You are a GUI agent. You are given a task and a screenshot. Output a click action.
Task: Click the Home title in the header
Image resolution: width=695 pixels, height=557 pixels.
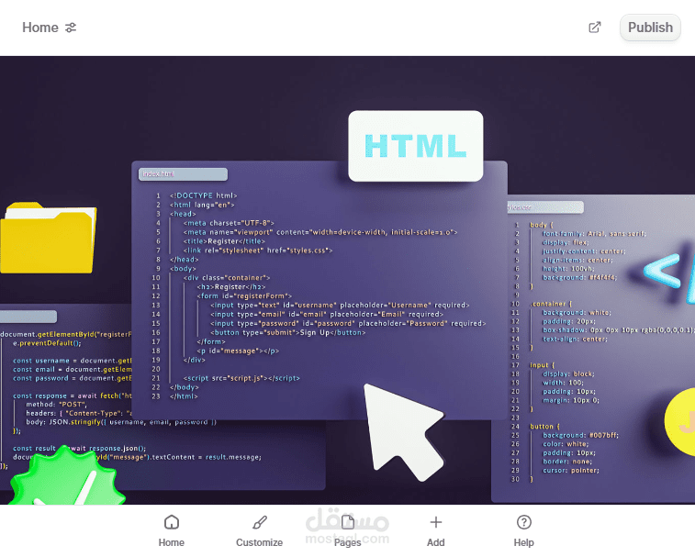click(40, 28)
